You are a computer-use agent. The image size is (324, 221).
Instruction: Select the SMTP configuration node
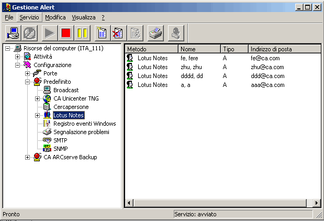click(60, 140)
